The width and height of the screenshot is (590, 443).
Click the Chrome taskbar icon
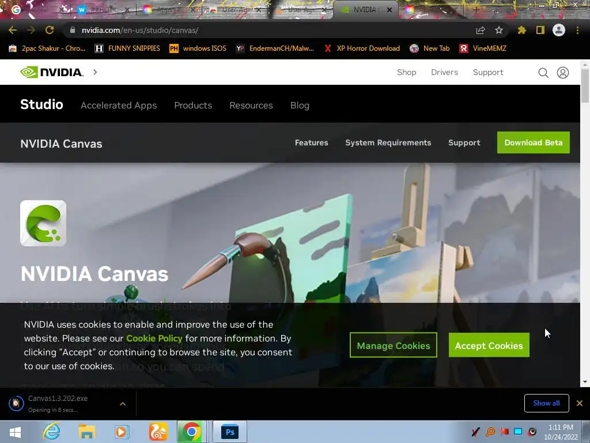pyautogui.click(x=191, y=431)
